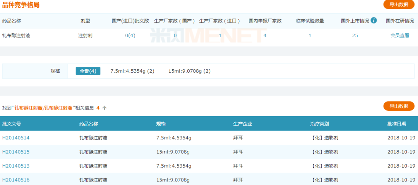Click the 批准日期 column header
This screenshot has width=418, height=185.
[397, 124]
